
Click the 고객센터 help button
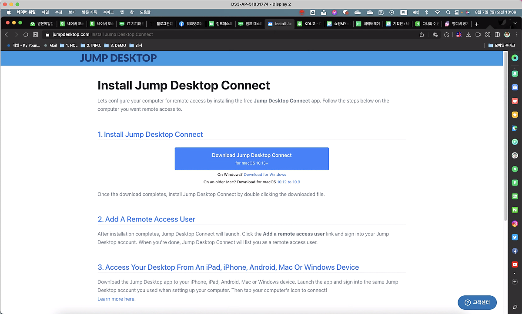pos(477,302)
